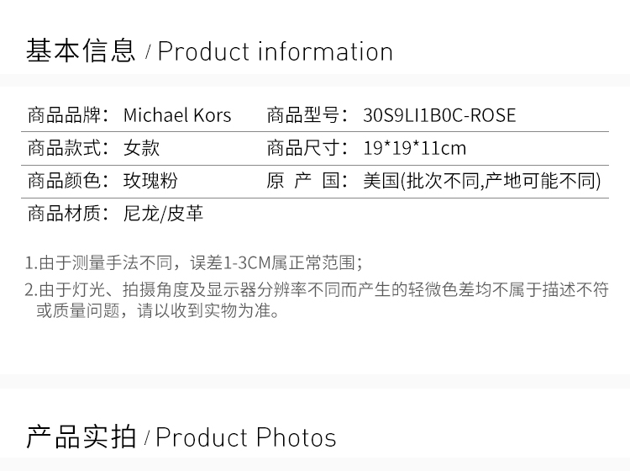Click model number 30S9LI1B0C-ROSE
Image resolution: width=630 pixels, height=471 pixels.
click(x=439, y=115)
